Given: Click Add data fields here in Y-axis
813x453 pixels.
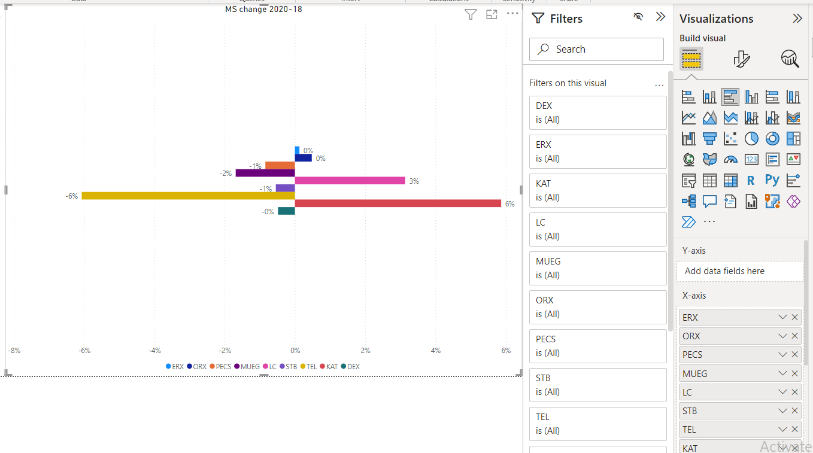Looking at the screenshot, I should 740,271.
